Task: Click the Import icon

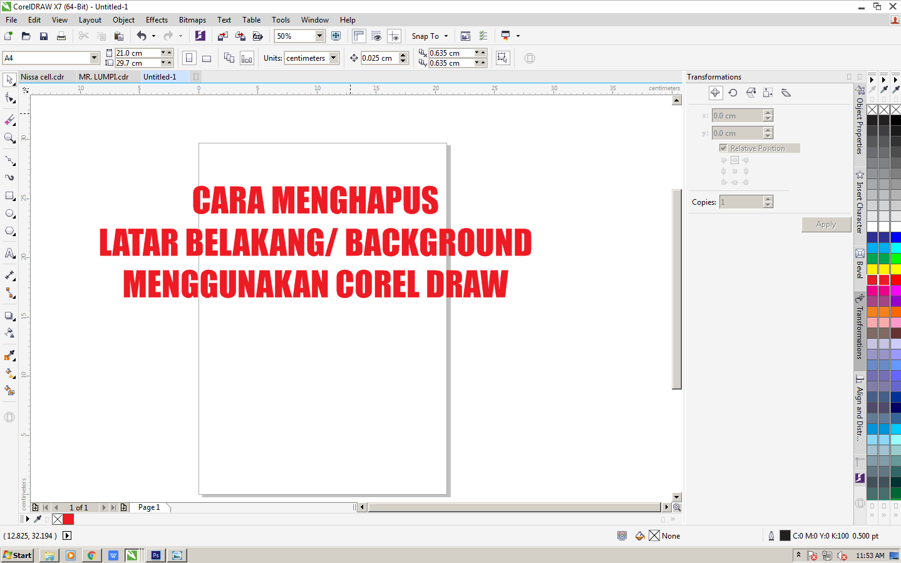Action: pyautogui.click(x=222, y=36)
